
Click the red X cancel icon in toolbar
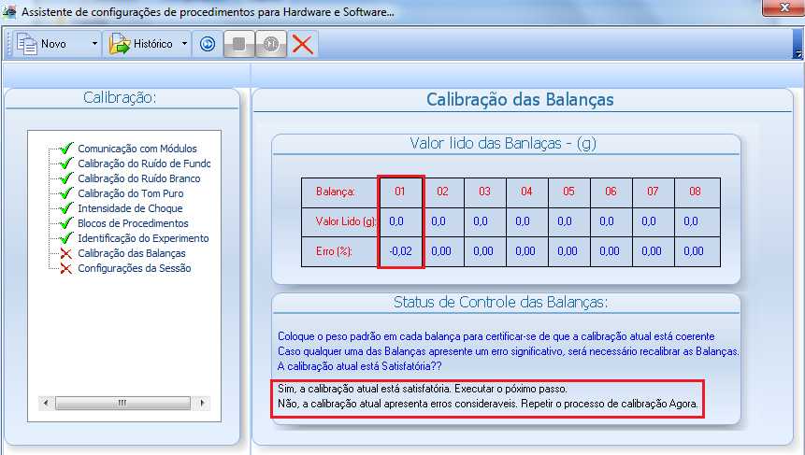[302, 44]
